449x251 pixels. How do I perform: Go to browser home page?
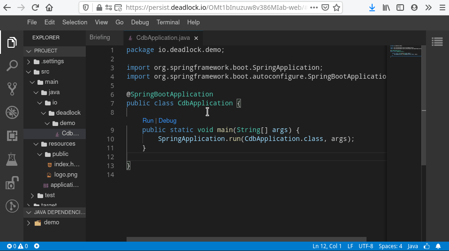[49, 7]
